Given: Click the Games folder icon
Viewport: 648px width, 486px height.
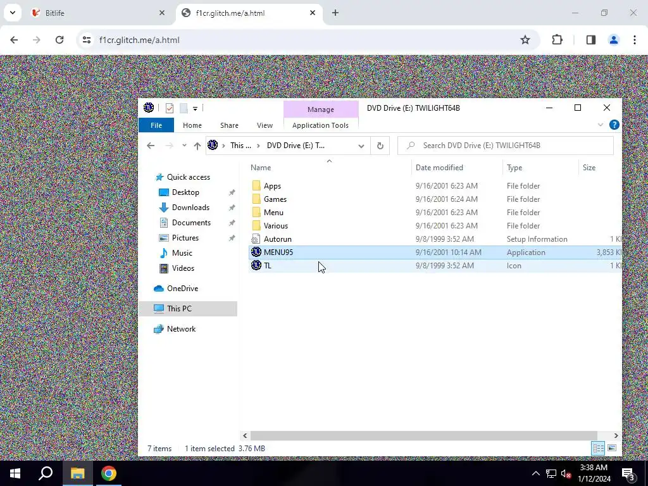Looking at the screenshot, I should pyautogui.click(x=256, y=199).
